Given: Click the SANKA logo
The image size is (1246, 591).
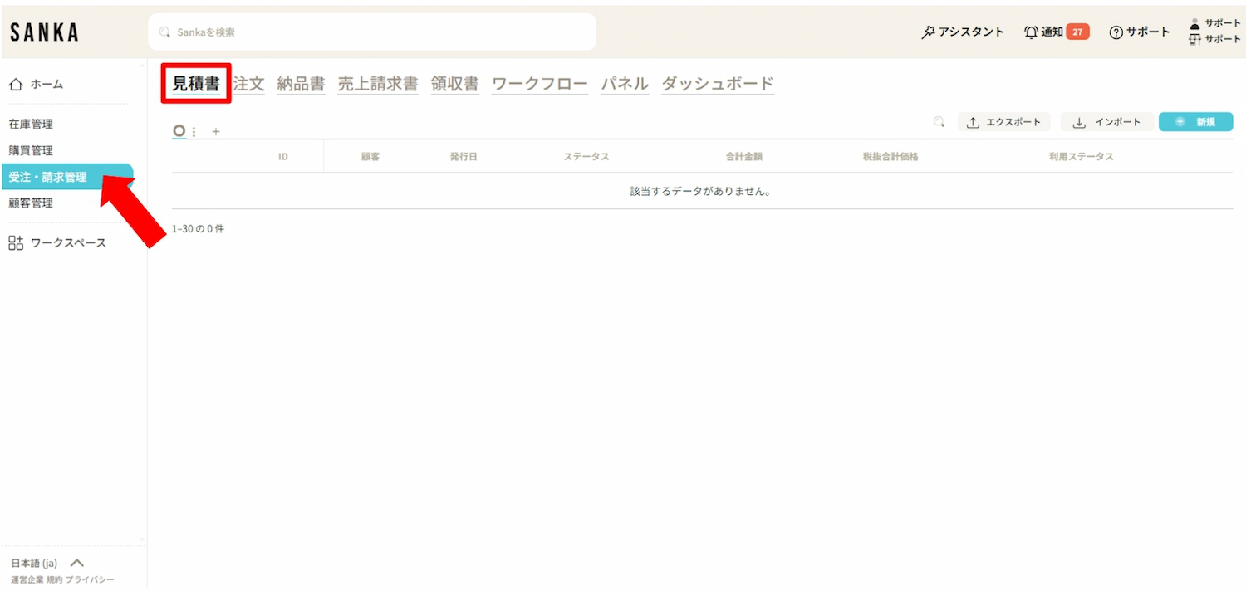Looking at the screenshot, I should pos(44,32).
